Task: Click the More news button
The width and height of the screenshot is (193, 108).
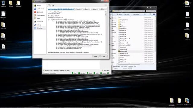Action: click(106, 70)
